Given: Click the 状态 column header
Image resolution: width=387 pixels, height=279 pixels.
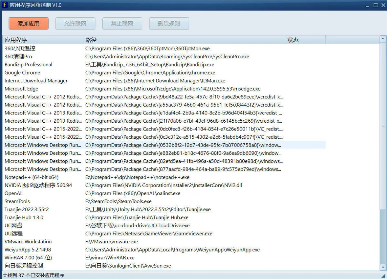Looking at the screenshot, I should tap(305, 40).
